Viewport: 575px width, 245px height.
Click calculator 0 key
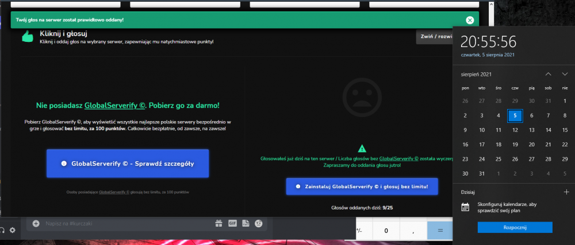point(386,231)
